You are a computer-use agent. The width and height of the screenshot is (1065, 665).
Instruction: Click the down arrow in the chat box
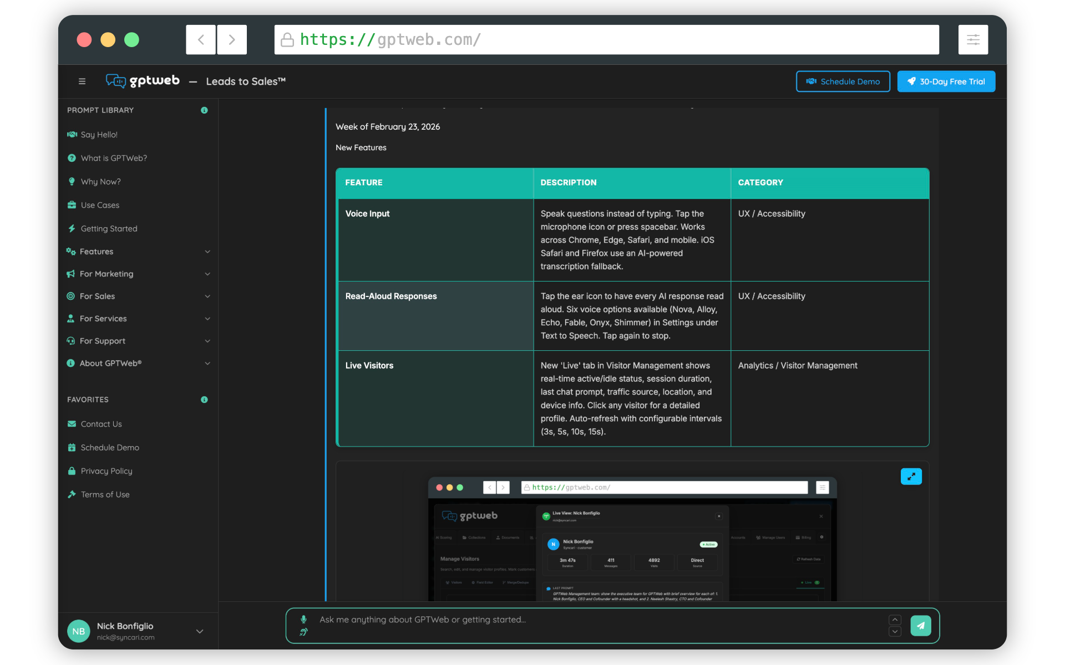coord(895,632)
